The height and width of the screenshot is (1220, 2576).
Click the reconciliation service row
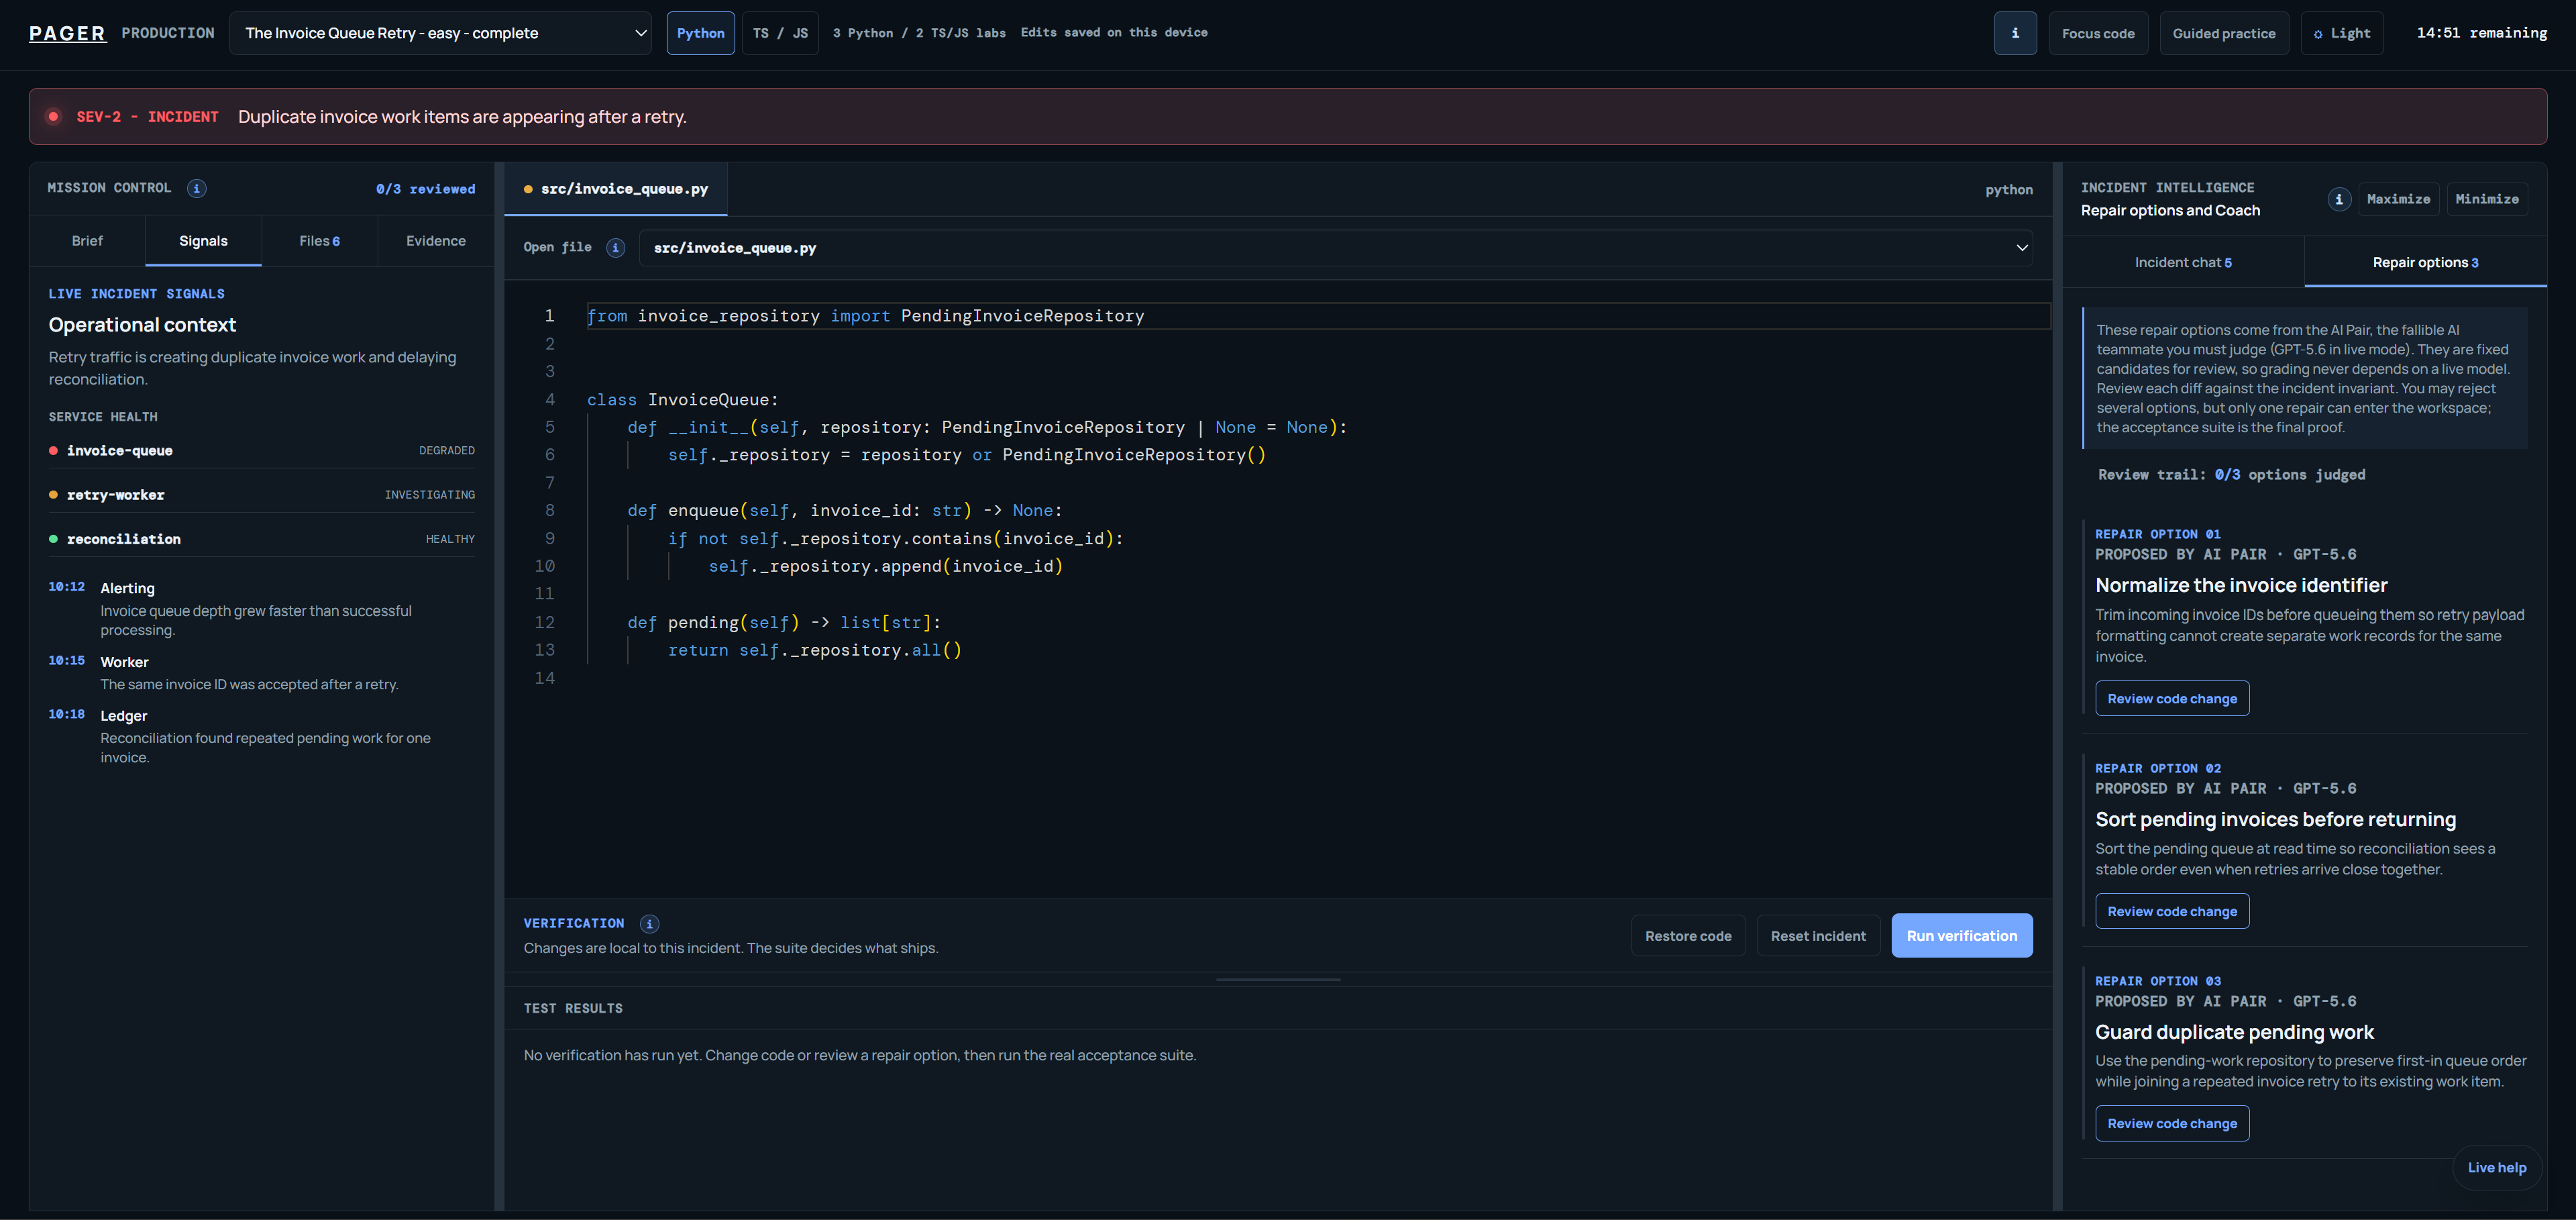[262, 539]
